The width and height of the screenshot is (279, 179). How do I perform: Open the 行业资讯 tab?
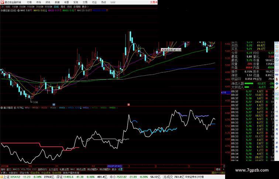(46, 173)
